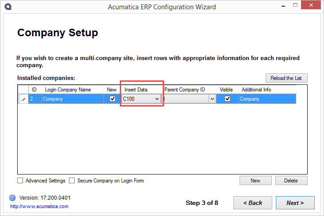Click the Insert Data column header
324x216 pixels.
[x=141, y=90]
